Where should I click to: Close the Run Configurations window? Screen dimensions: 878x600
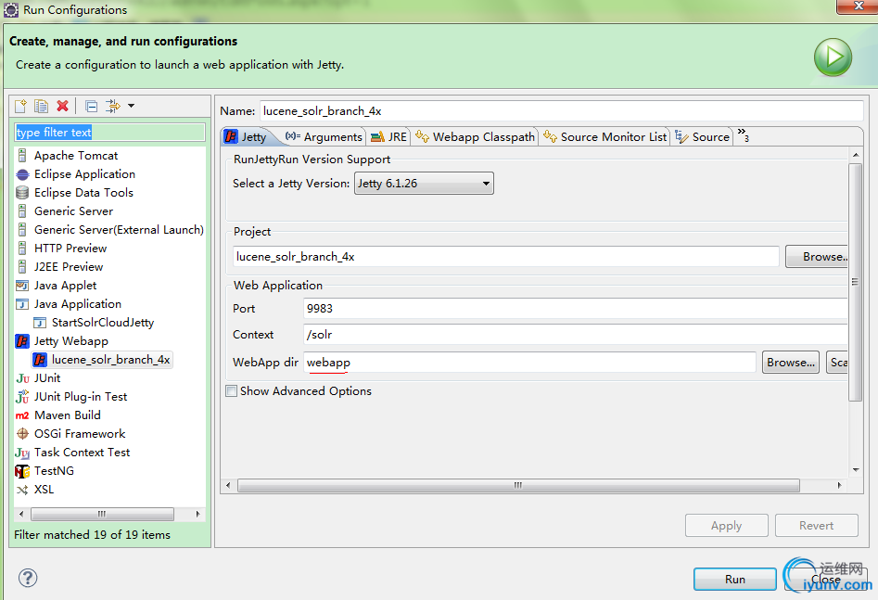pos(858,6)
